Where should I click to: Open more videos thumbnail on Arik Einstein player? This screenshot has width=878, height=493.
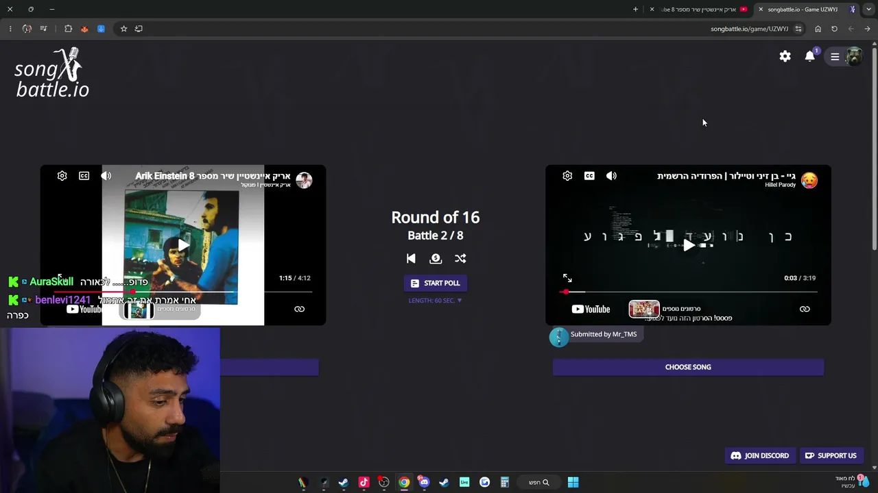(139, 310)
